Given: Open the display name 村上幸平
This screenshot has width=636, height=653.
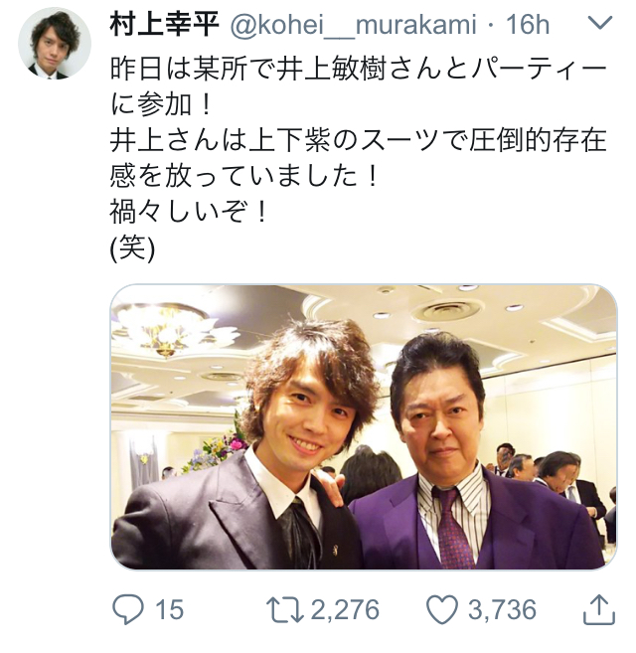Looking at the screenshot, I should pyautogui.click(x=165, y=24).
